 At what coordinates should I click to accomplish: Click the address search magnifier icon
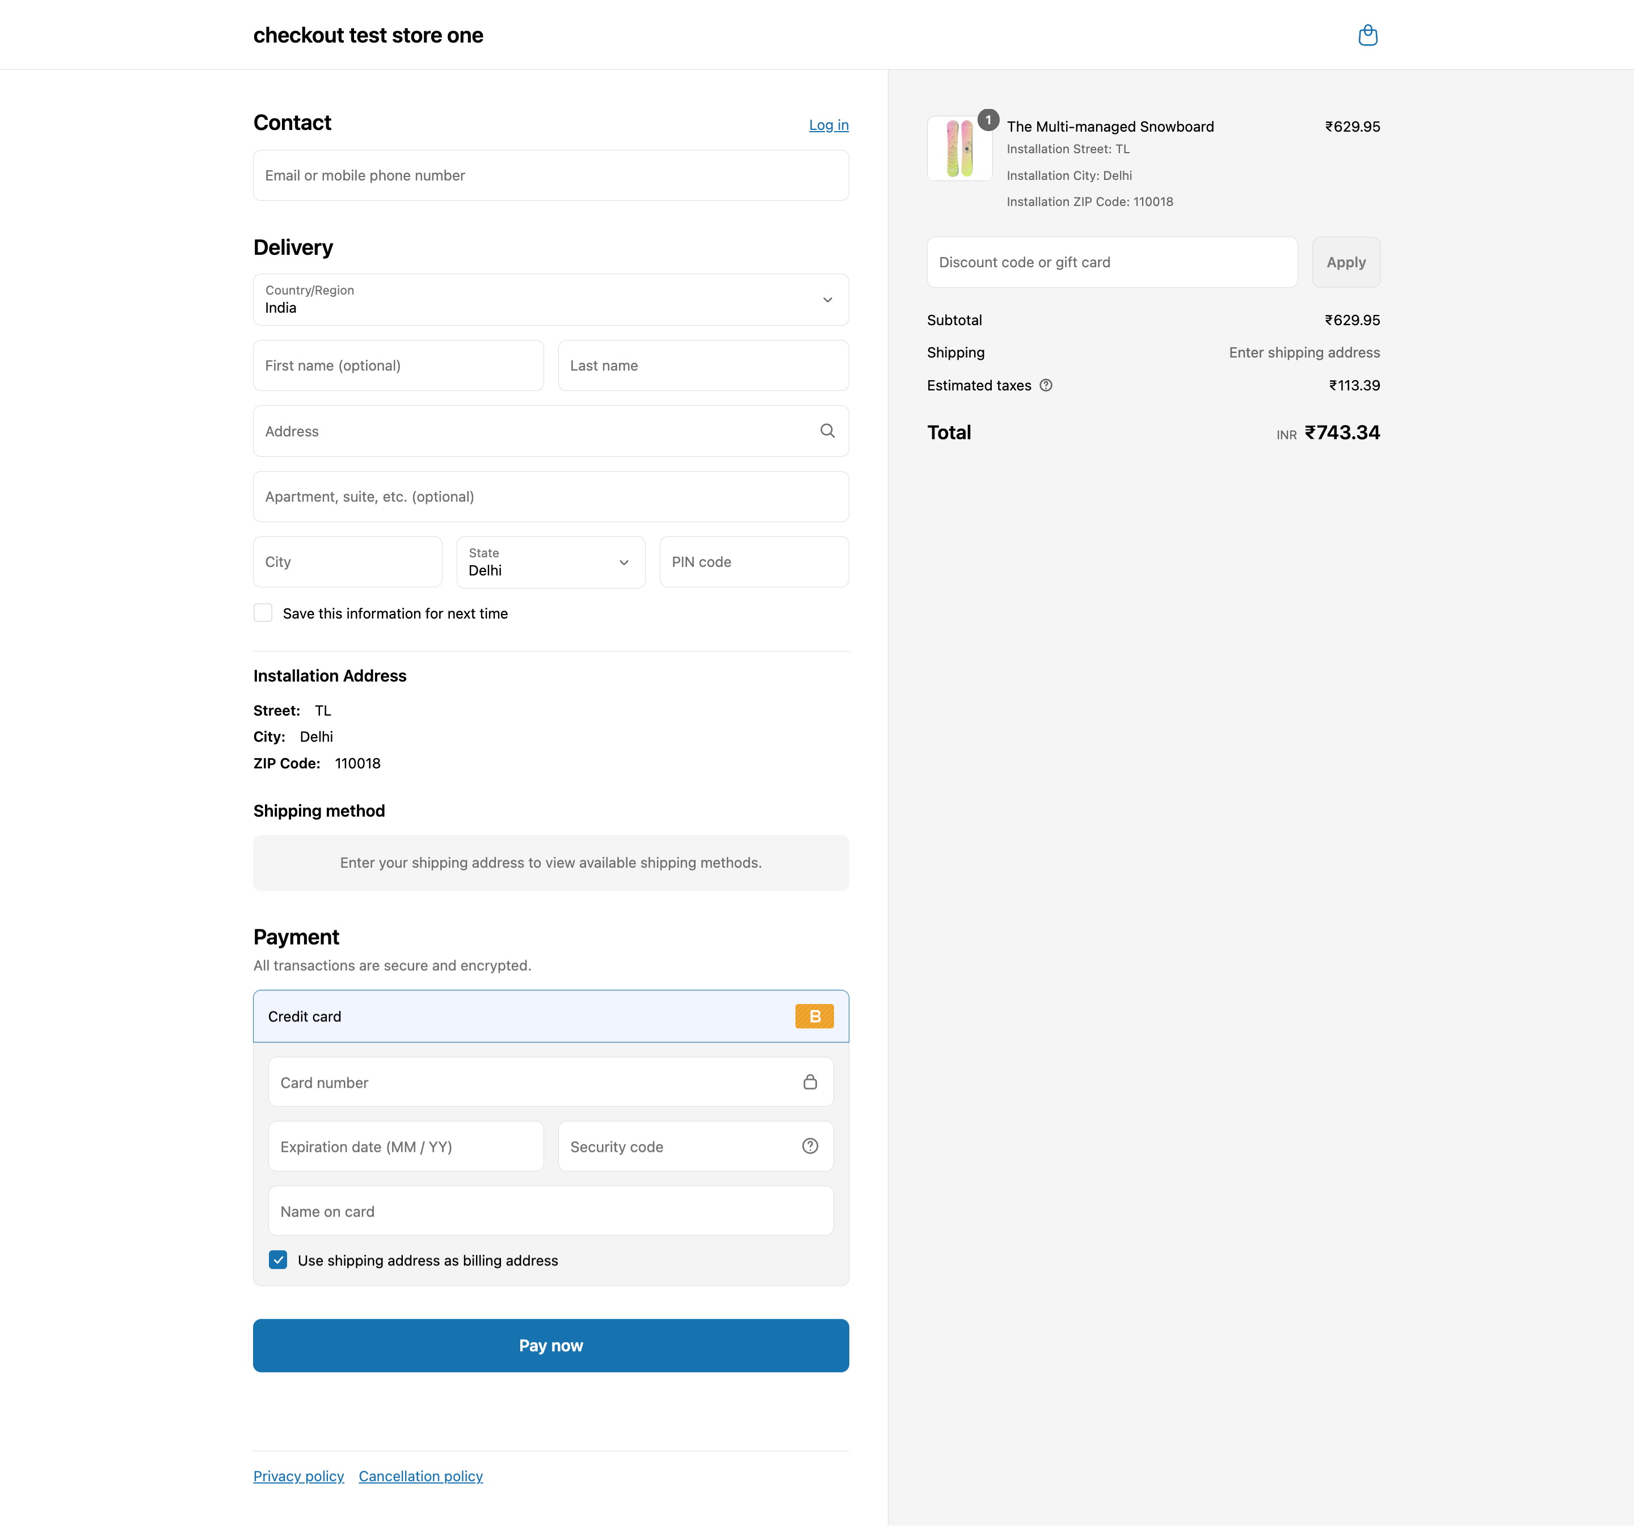pyautogui.click(x=827, y=431)
